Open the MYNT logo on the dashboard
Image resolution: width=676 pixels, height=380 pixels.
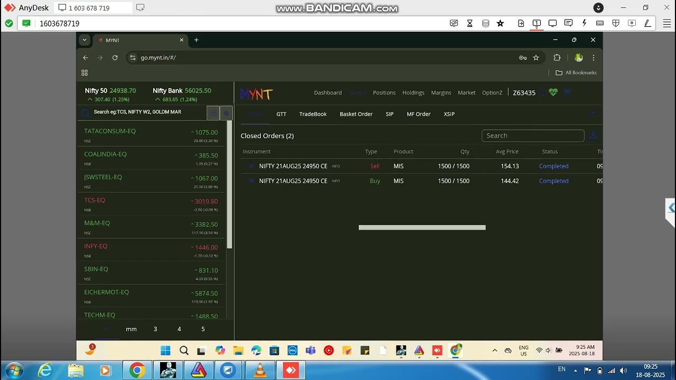256,93
